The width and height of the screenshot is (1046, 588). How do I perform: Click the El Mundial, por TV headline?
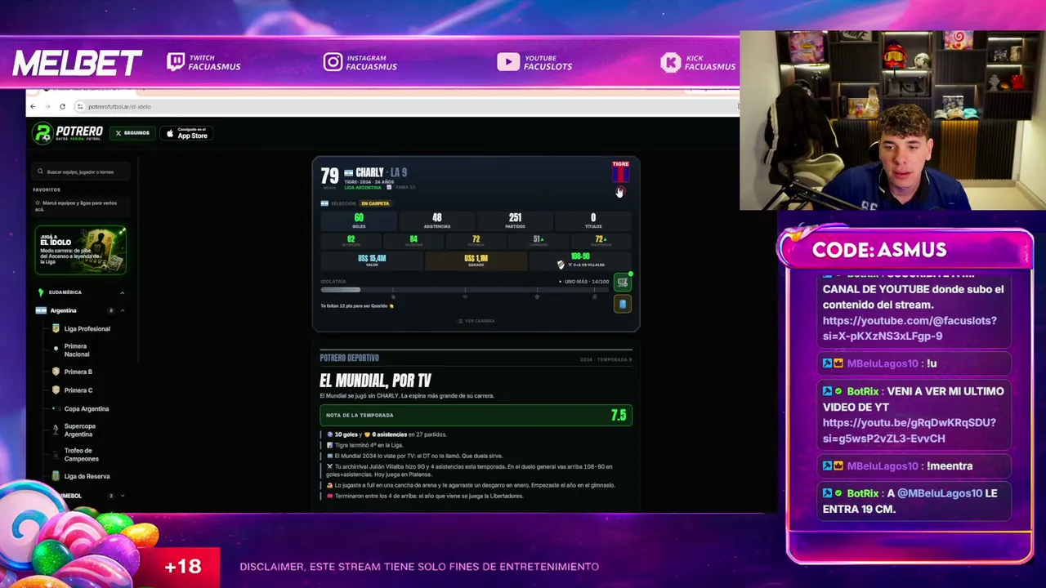375,381
